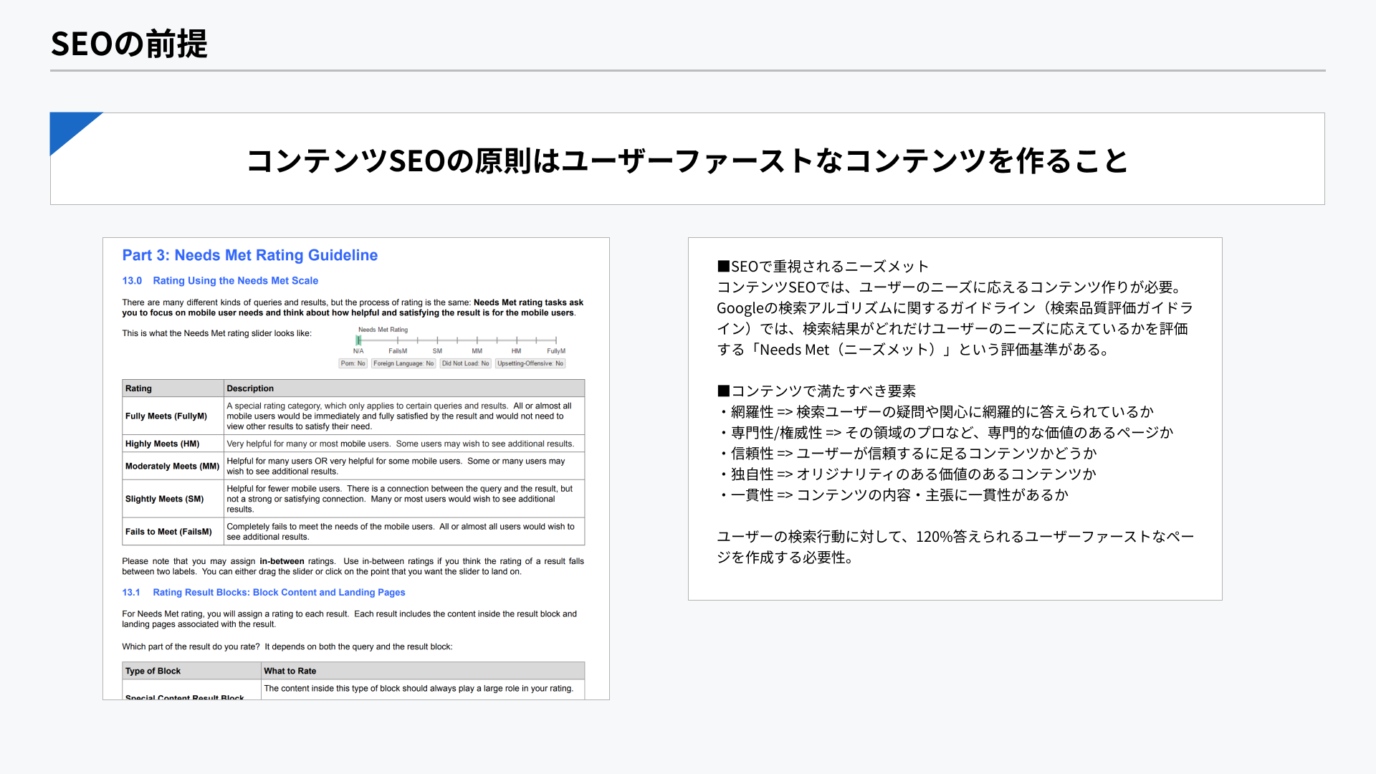Click the コンテンツSEOの原則 headline banner
Screen dimensions: 1376x774
(687, 162)
